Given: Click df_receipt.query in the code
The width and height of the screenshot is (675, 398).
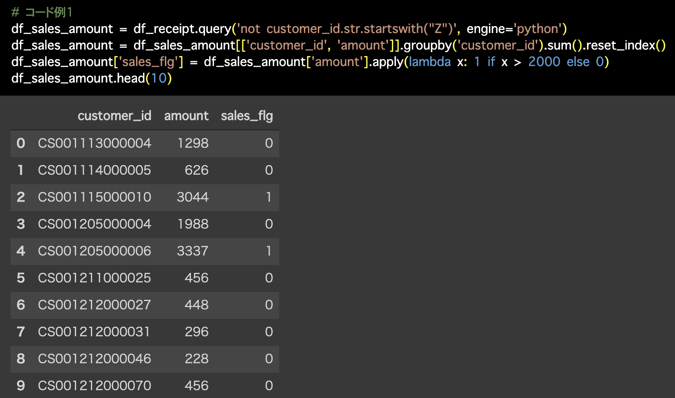Looking at the screenshot, I should (182, 29).
